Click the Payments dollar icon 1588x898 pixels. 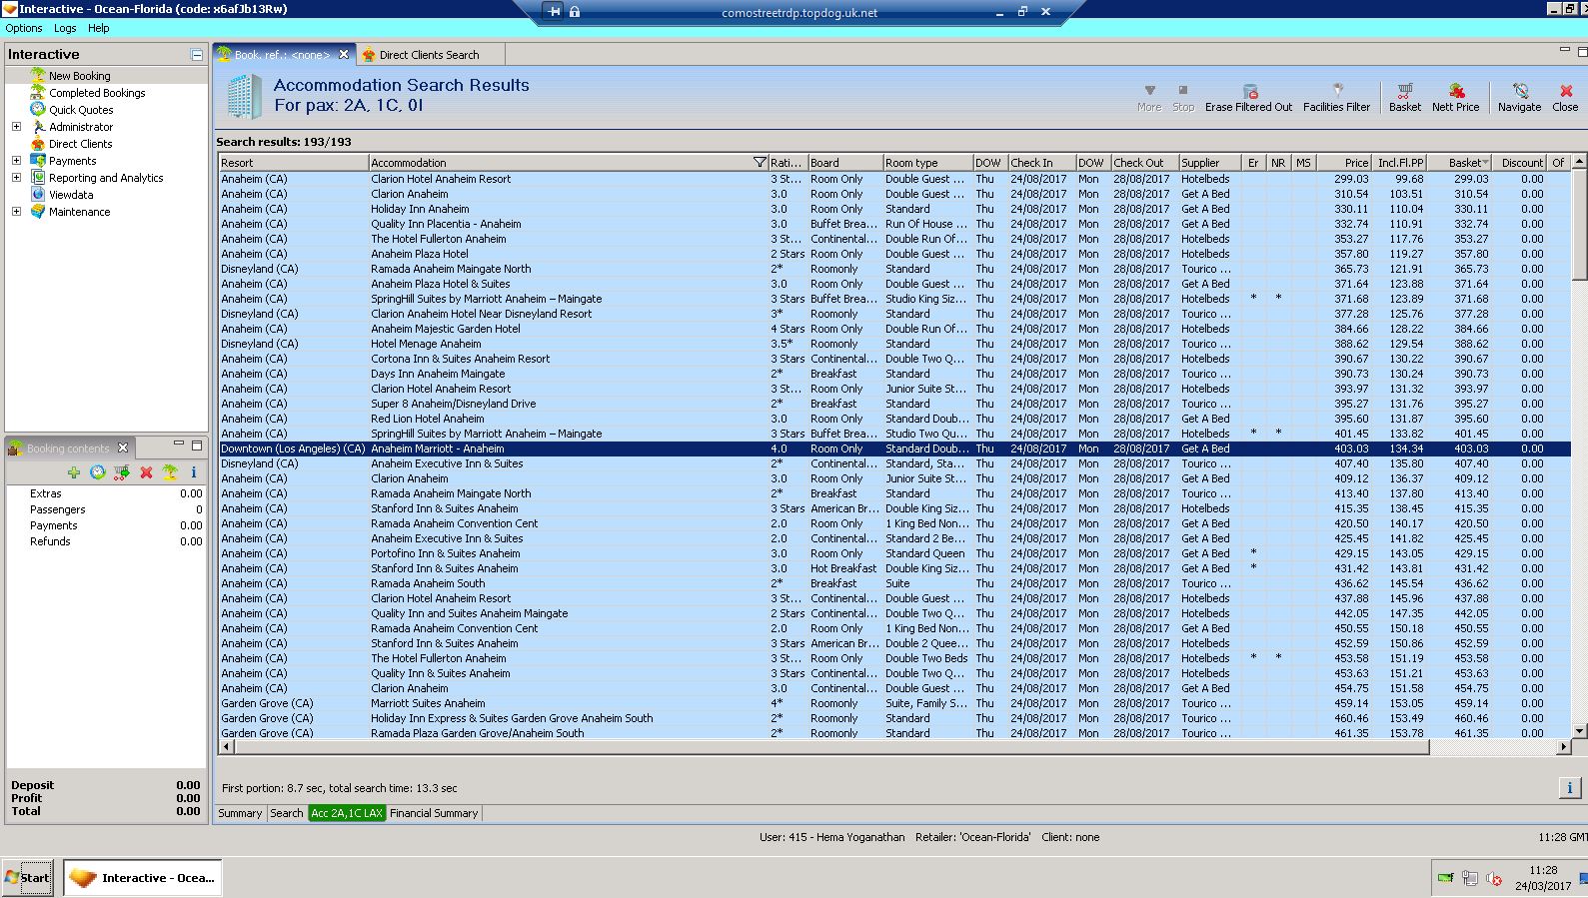point(38,160)
